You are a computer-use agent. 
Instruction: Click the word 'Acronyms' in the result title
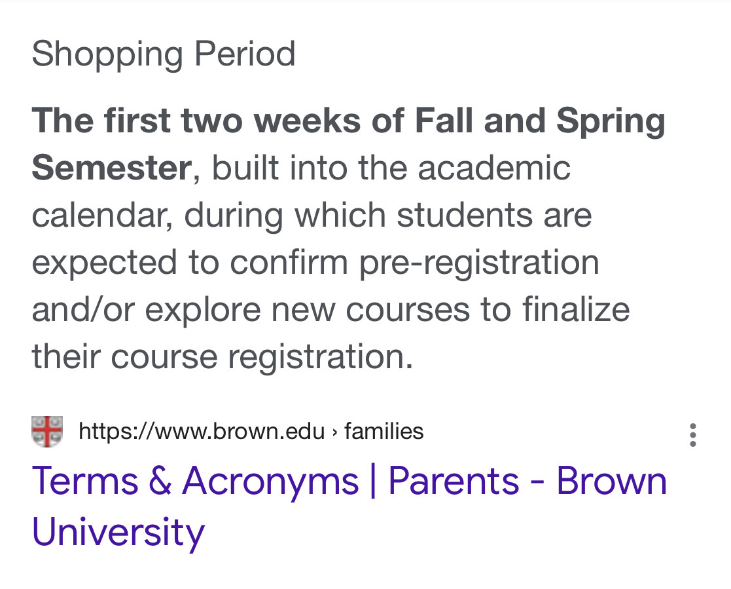(270, 482)
